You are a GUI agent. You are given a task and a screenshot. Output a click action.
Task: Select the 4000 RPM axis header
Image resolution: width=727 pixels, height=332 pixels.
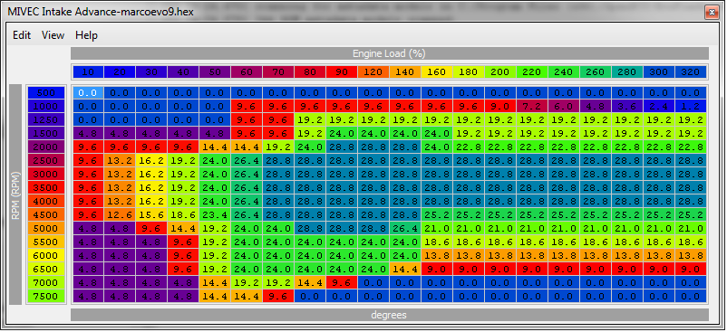(45, 202)
